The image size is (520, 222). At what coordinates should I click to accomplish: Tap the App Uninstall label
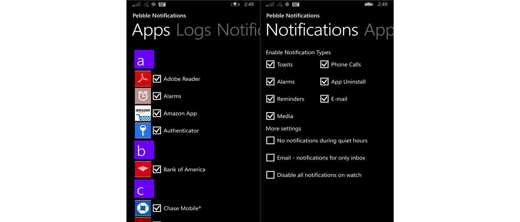click(x=348, y=82)
